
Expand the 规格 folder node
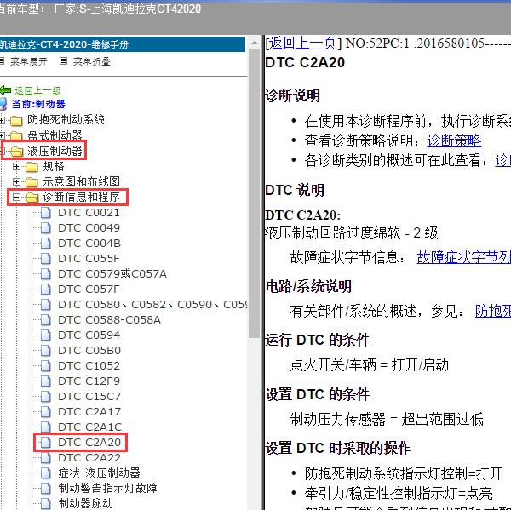pos(16,167)
